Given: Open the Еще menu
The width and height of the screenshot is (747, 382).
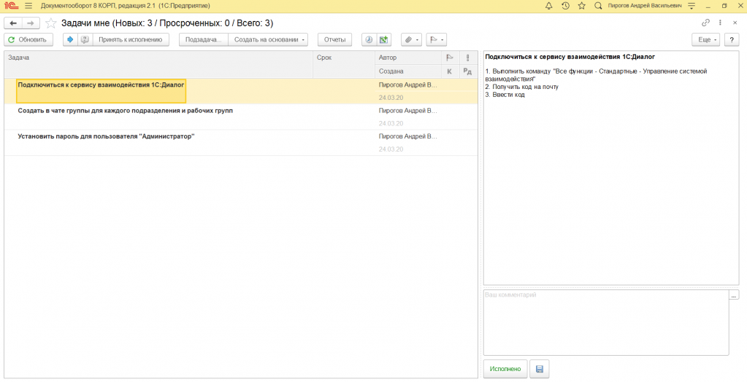Looking at the screenshot, I should [706, 39].
